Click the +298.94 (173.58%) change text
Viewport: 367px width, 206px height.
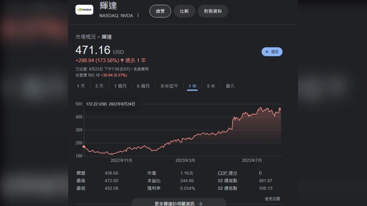pyautogui.click(x=97, y=60)
